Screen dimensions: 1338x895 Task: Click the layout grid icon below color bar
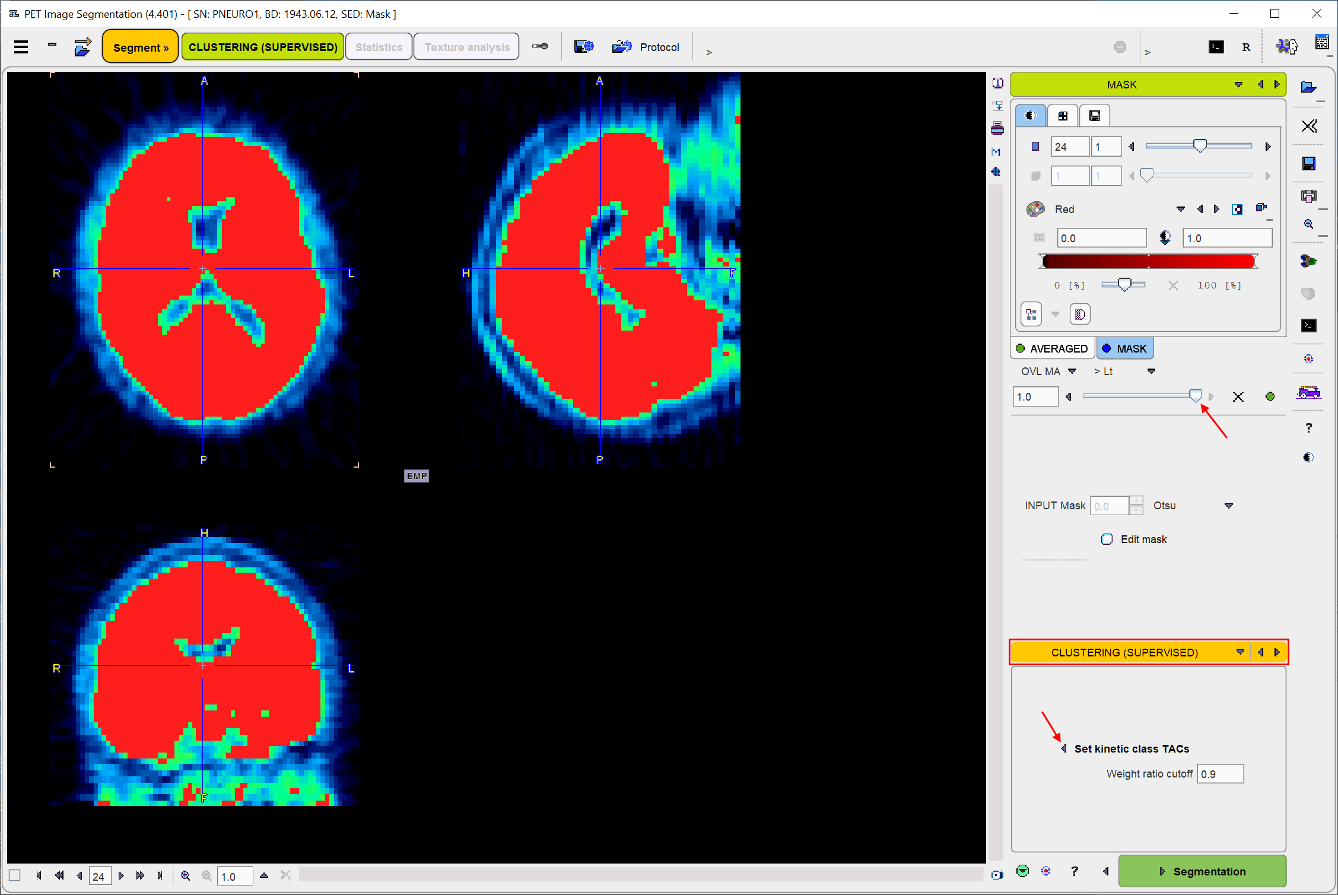[x=1031, y=314]
